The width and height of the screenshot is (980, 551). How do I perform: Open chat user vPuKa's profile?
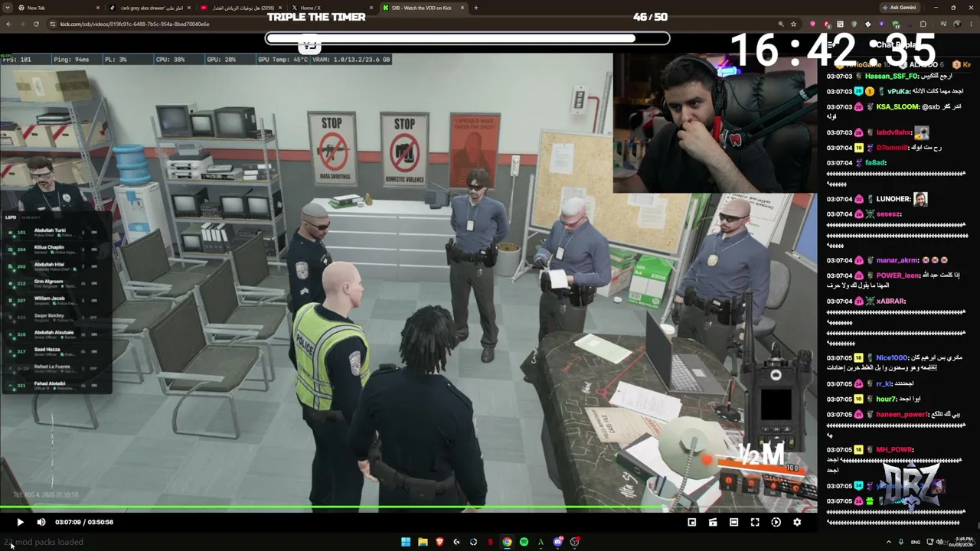click(898, 92)
